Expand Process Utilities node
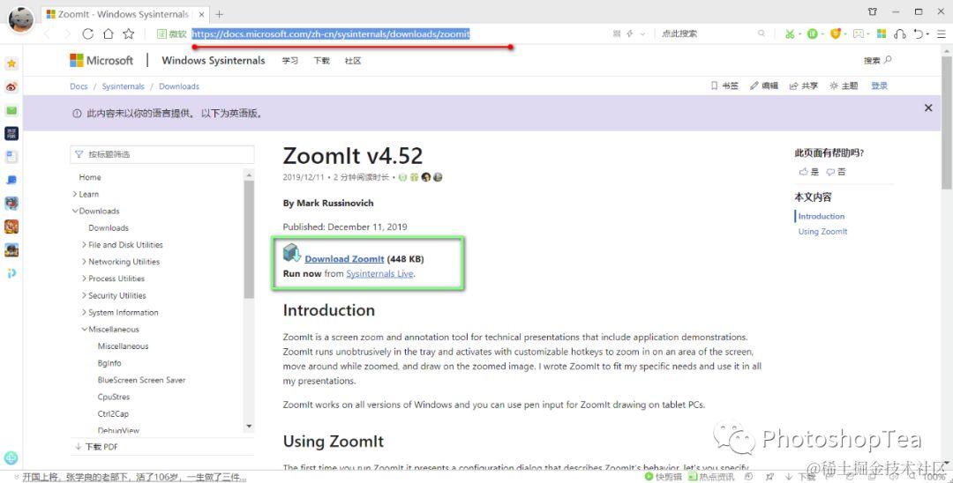 coord(84,279)
